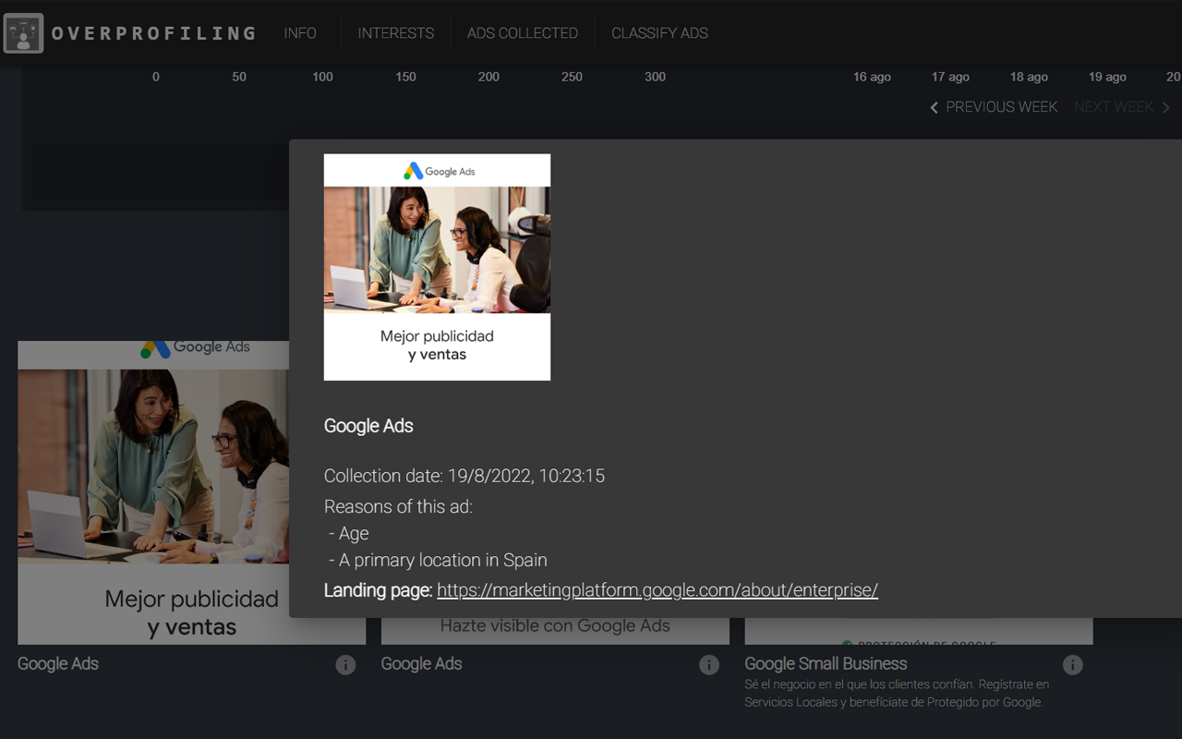The height and width of the screenshot is (739, 1182).
Task: Show info for the 'Hazte visible' Google Ads card
Action: pos(709,665)
